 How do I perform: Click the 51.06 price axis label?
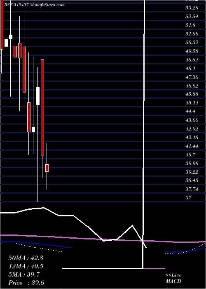coord(192,34)
